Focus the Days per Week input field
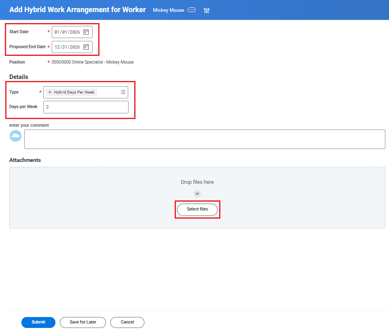The image size is (389, 332). [x=86, y=107]
